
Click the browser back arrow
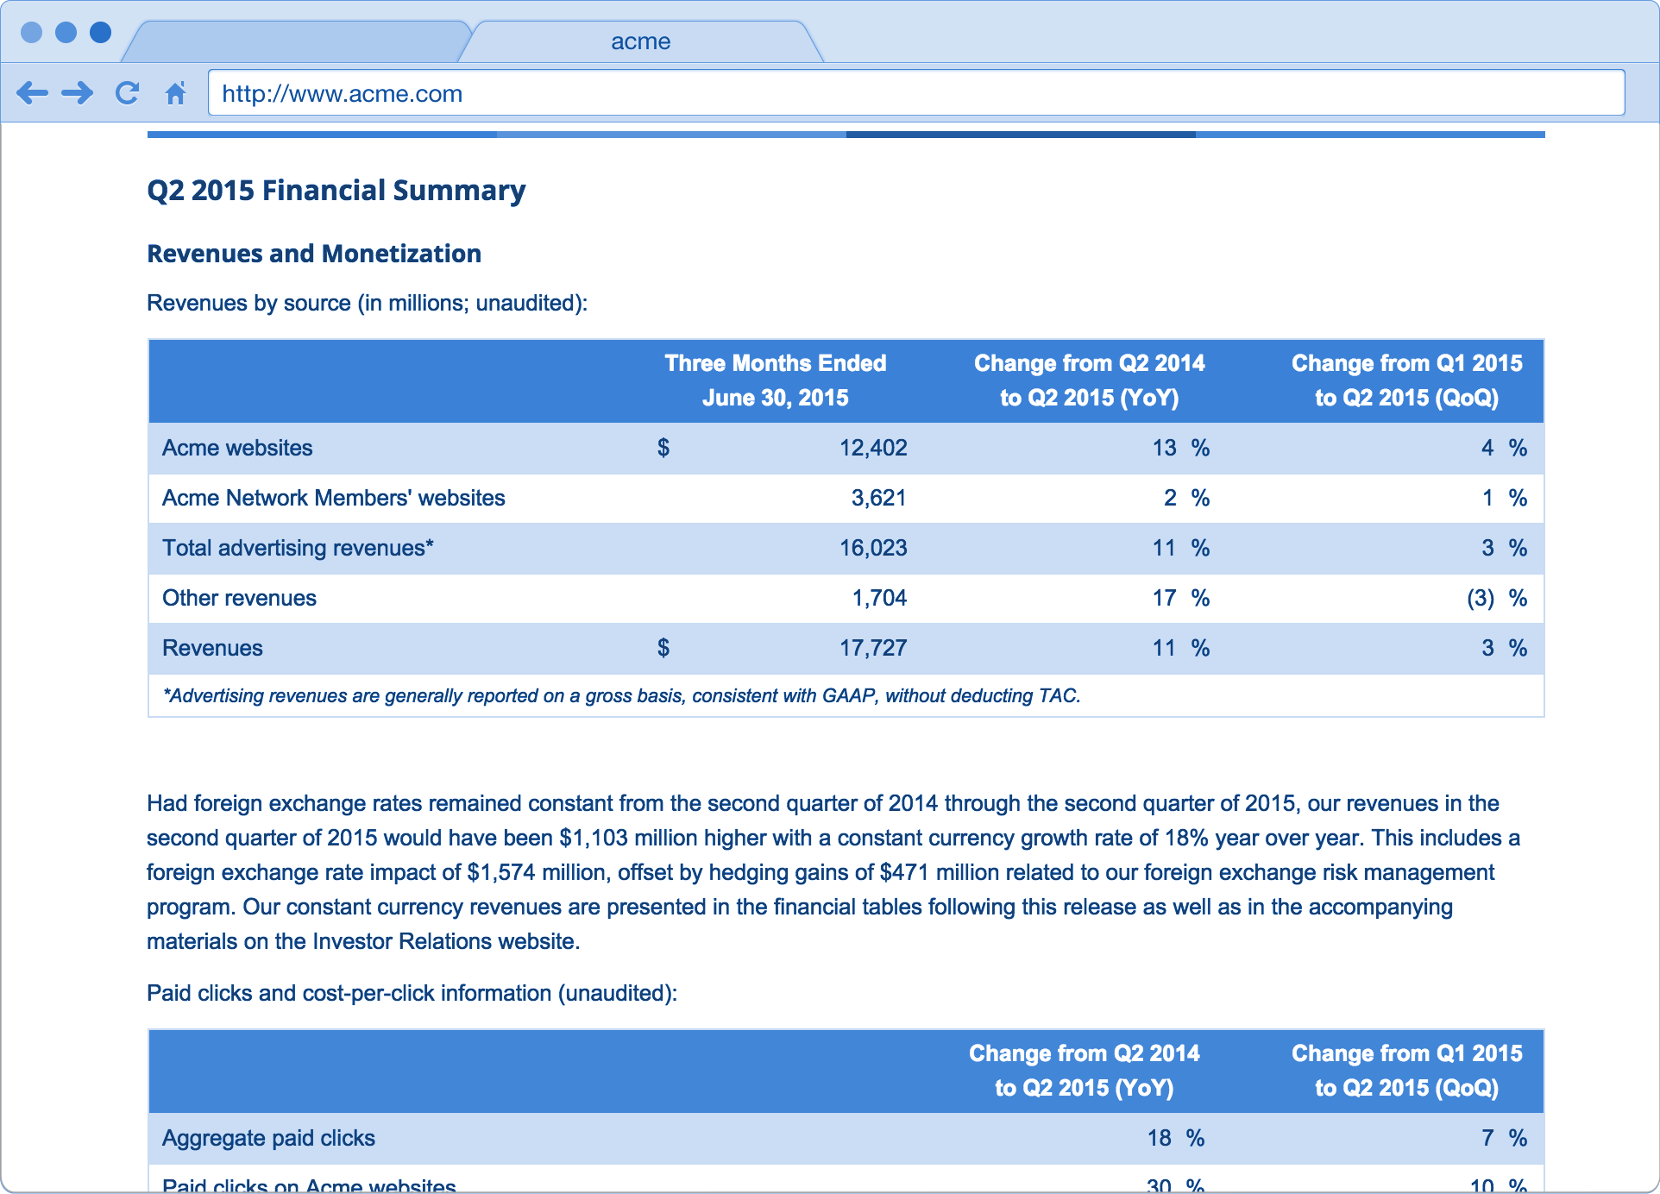pos(32,93)
